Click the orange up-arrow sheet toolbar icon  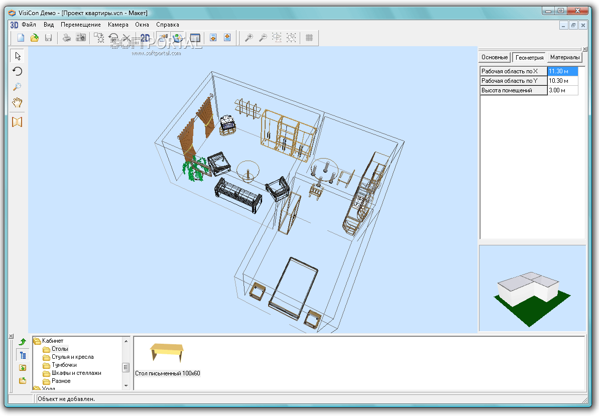(227, 38)
